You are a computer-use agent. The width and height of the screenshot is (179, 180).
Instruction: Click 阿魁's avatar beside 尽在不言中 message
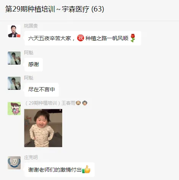(x=14, y=83)
